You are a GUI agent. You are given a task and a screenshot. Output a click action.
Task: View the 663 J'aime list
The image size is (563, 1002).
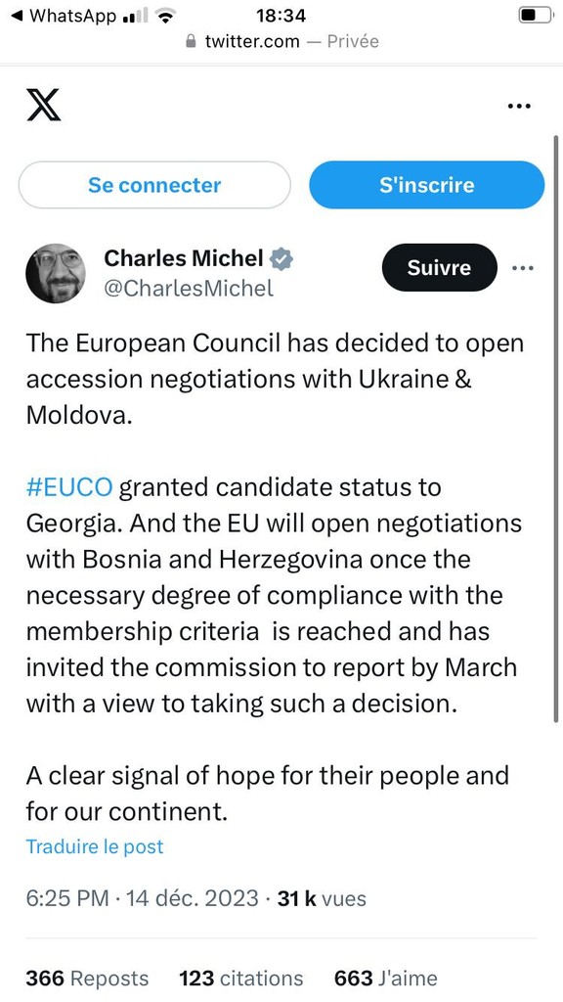pos(386,979)
